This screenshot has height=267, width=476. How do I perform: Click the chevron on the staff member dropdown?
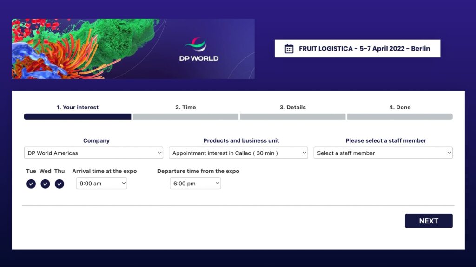(449, 153)
